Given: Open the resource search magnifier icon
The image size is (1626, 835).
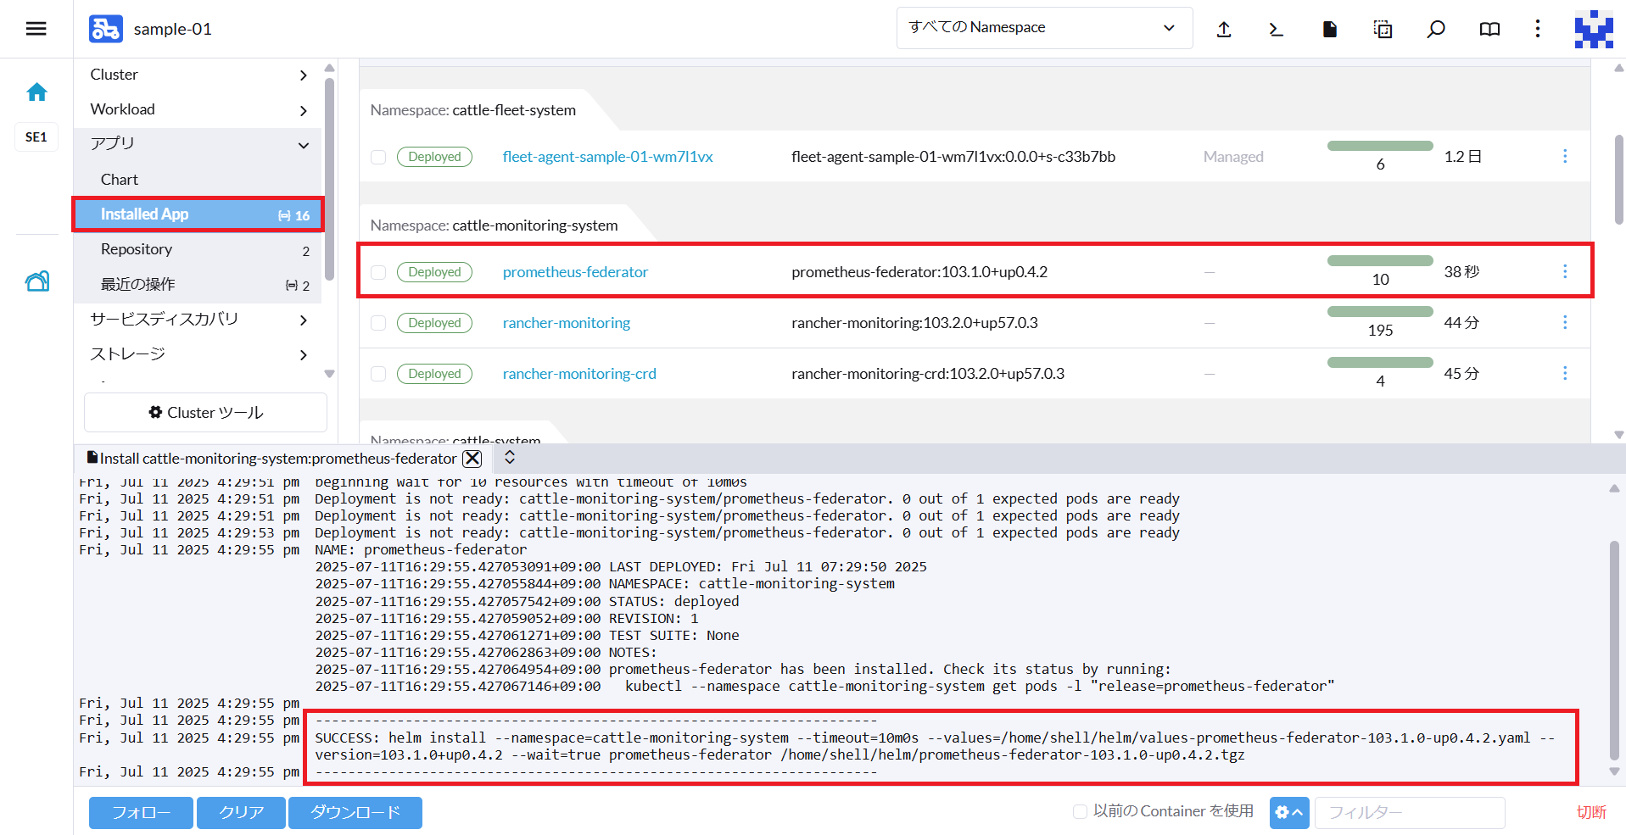Looking at the screenshot, I should pyautogui.click(x=1435, y=30).
